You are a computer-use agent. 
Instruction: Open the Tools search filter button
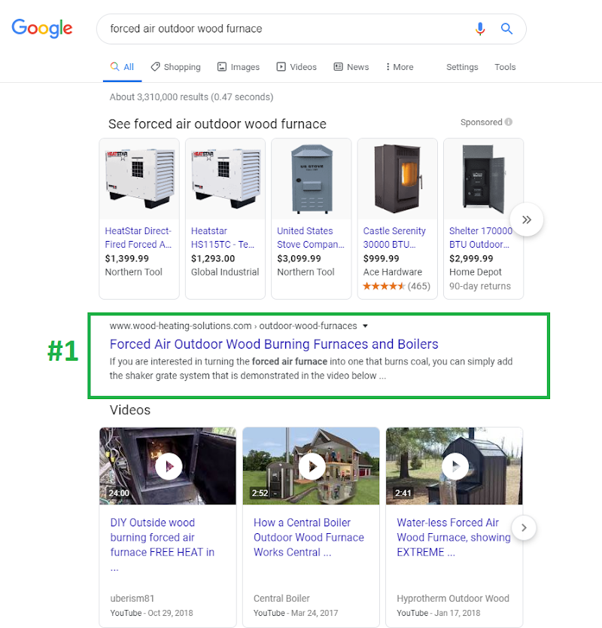click(x=505, y=67)
